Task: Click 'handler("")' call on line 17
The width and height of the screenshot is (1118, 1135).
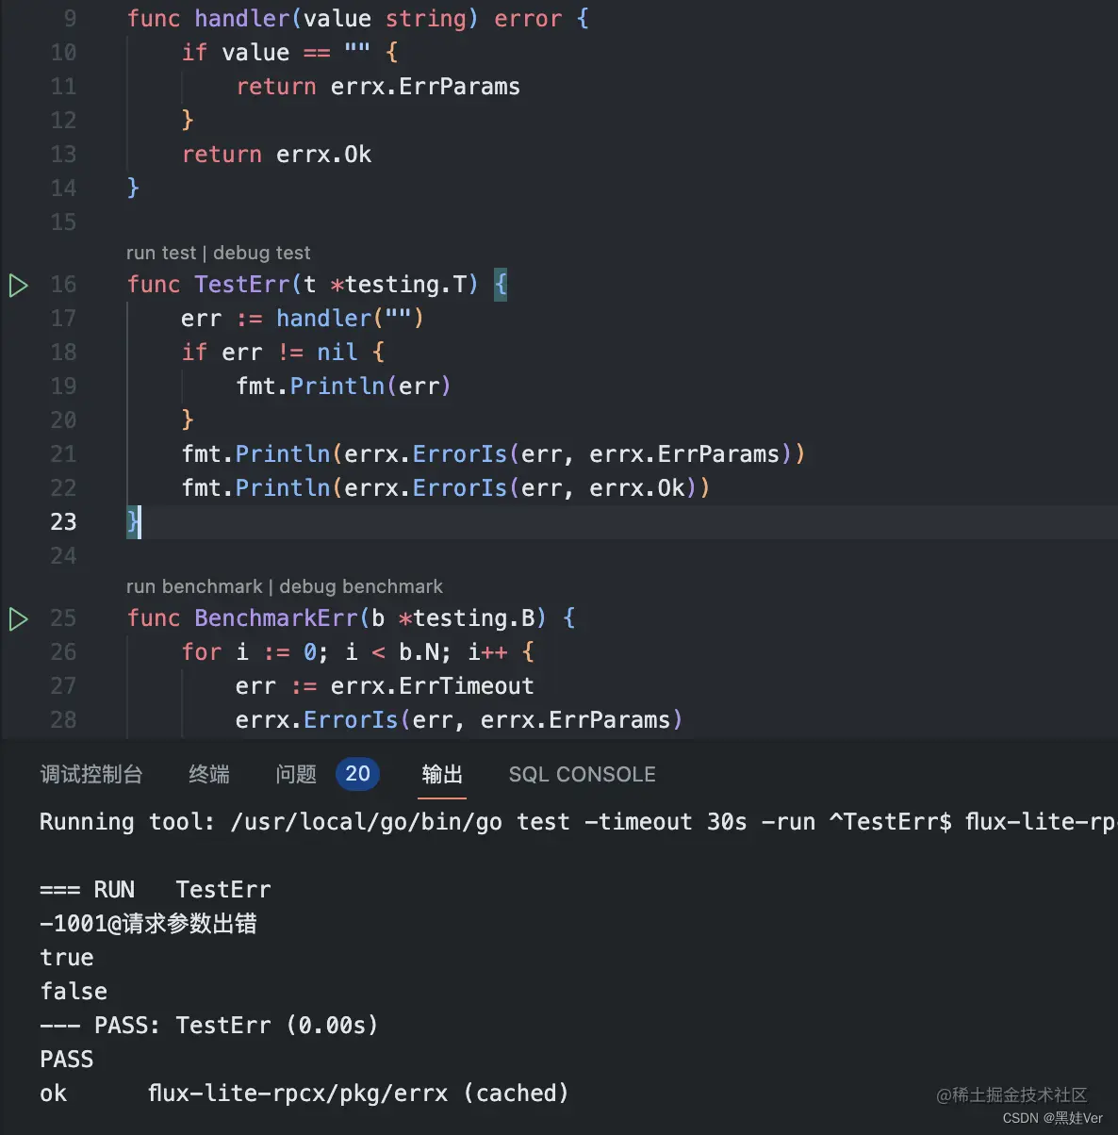Action: point(351,319)
